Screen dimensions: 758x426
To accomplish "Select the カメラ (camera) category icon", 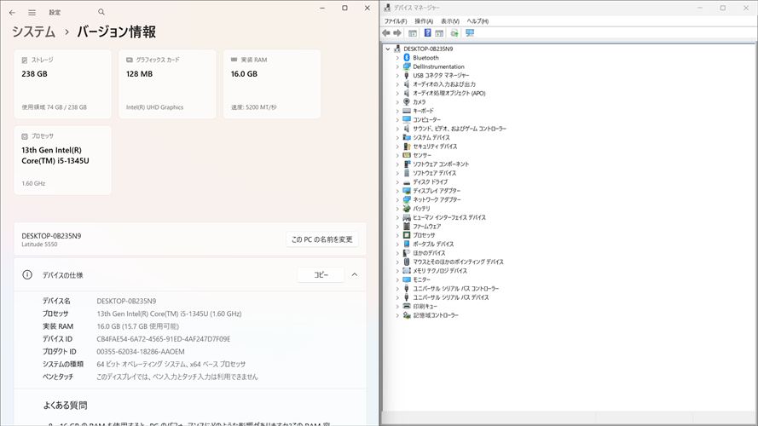I will tap(407, 101).
